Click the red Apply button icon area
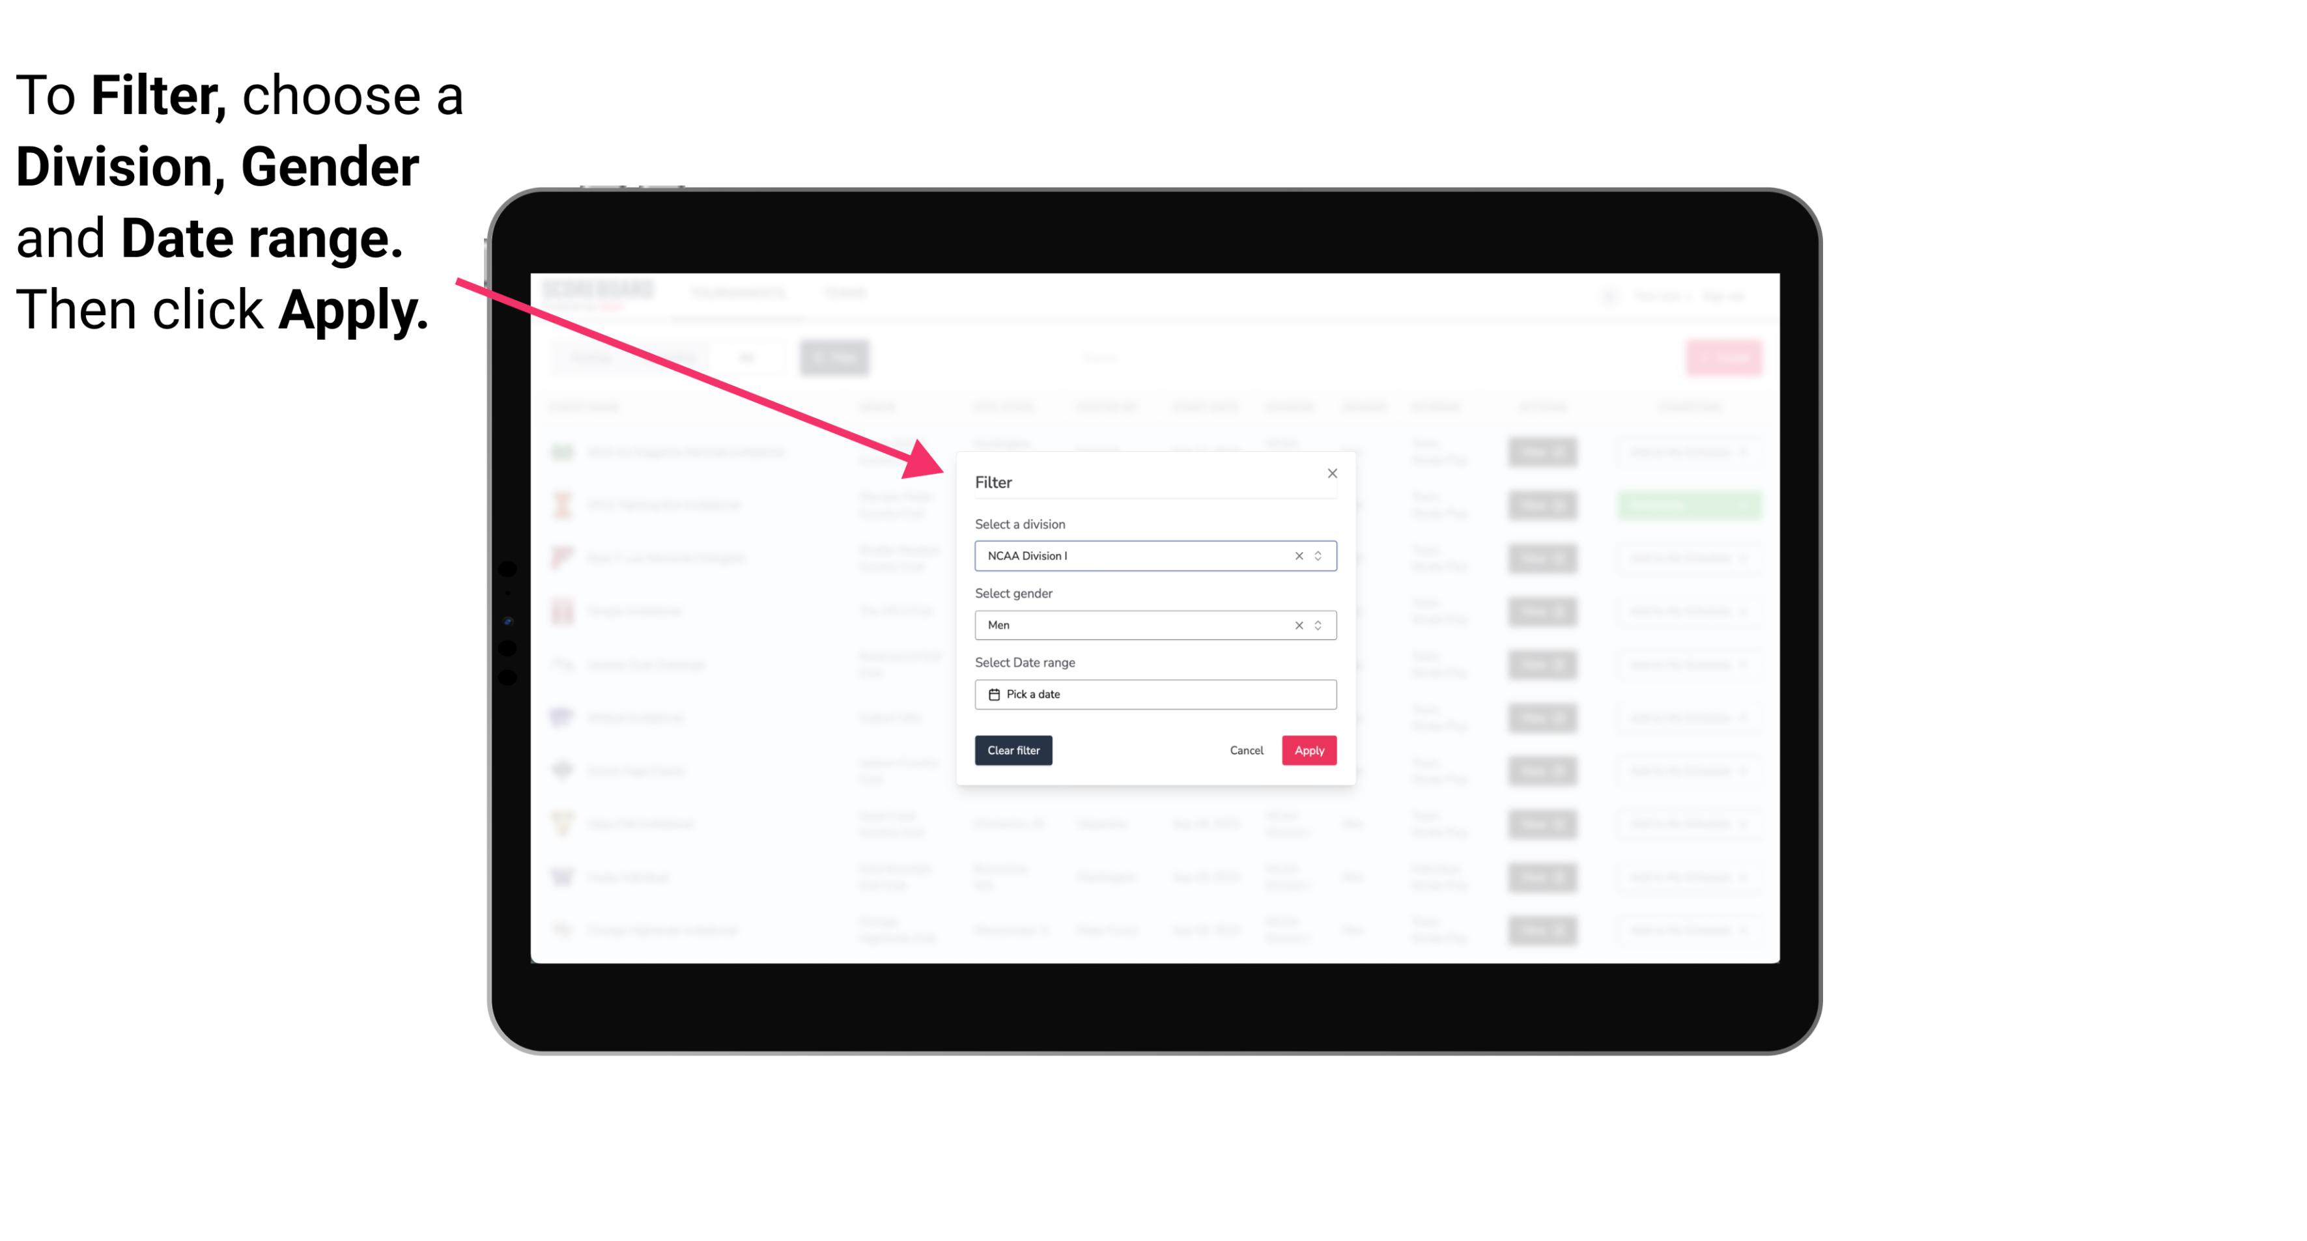The image size is (2307, 1241). (x=1309, y=751)
